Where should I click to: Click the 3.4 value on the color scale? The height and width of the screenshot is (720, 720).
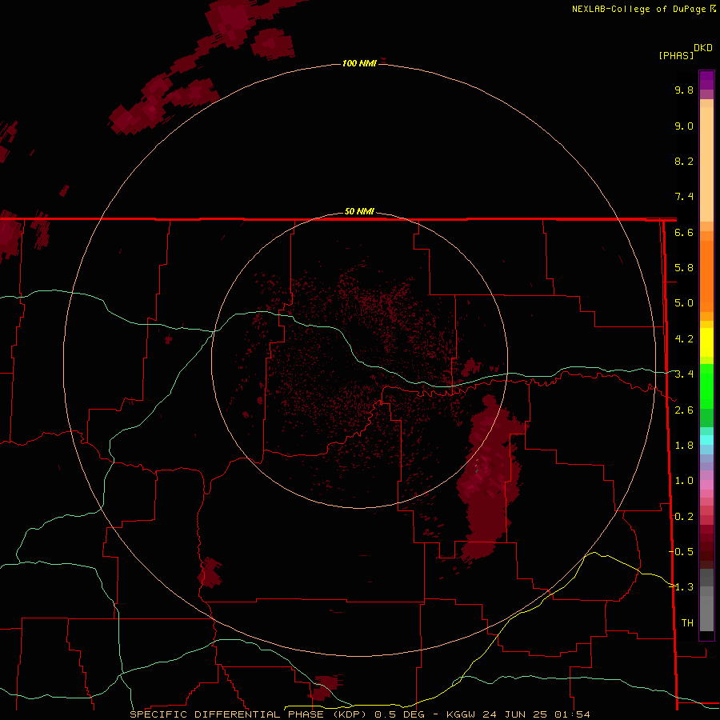(x=684, y=374)
